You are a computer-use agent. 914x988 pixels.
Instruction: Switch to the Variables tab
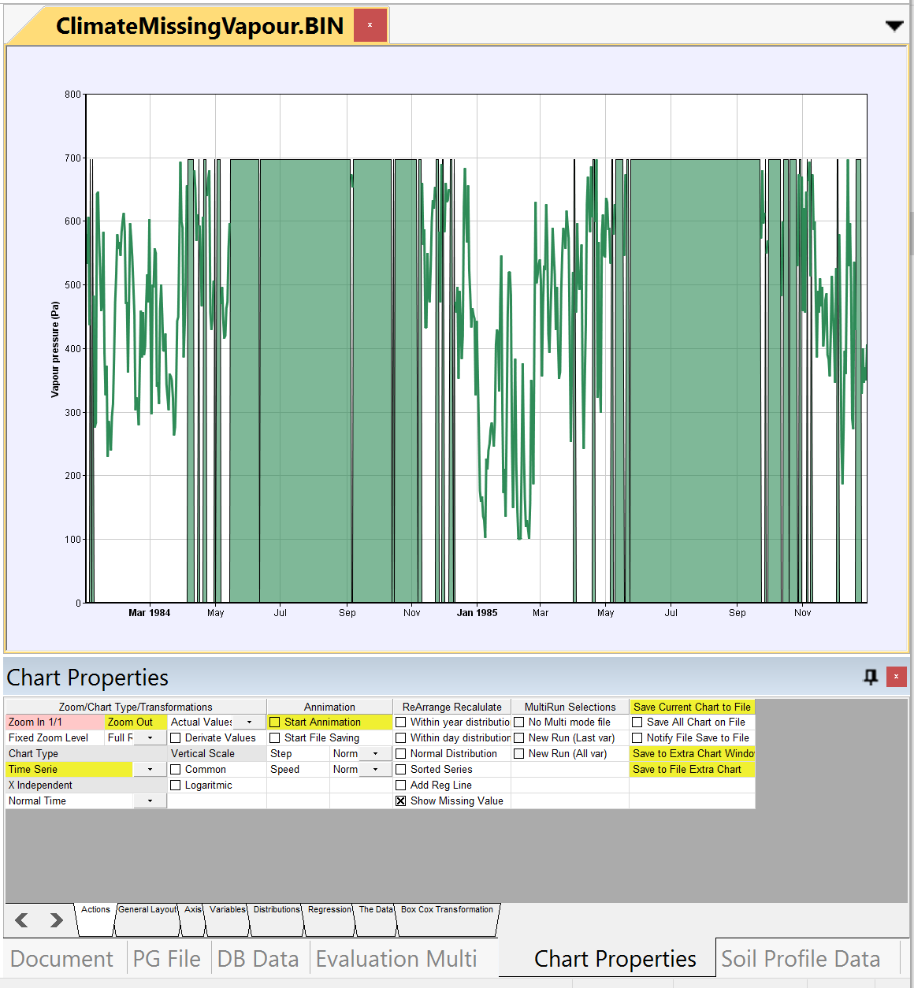click(x=228, y=919)
